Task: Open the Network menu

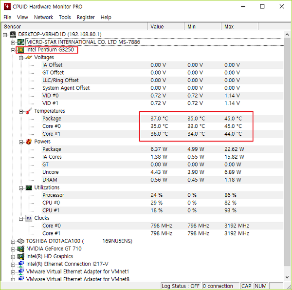Action: point(43,17)
